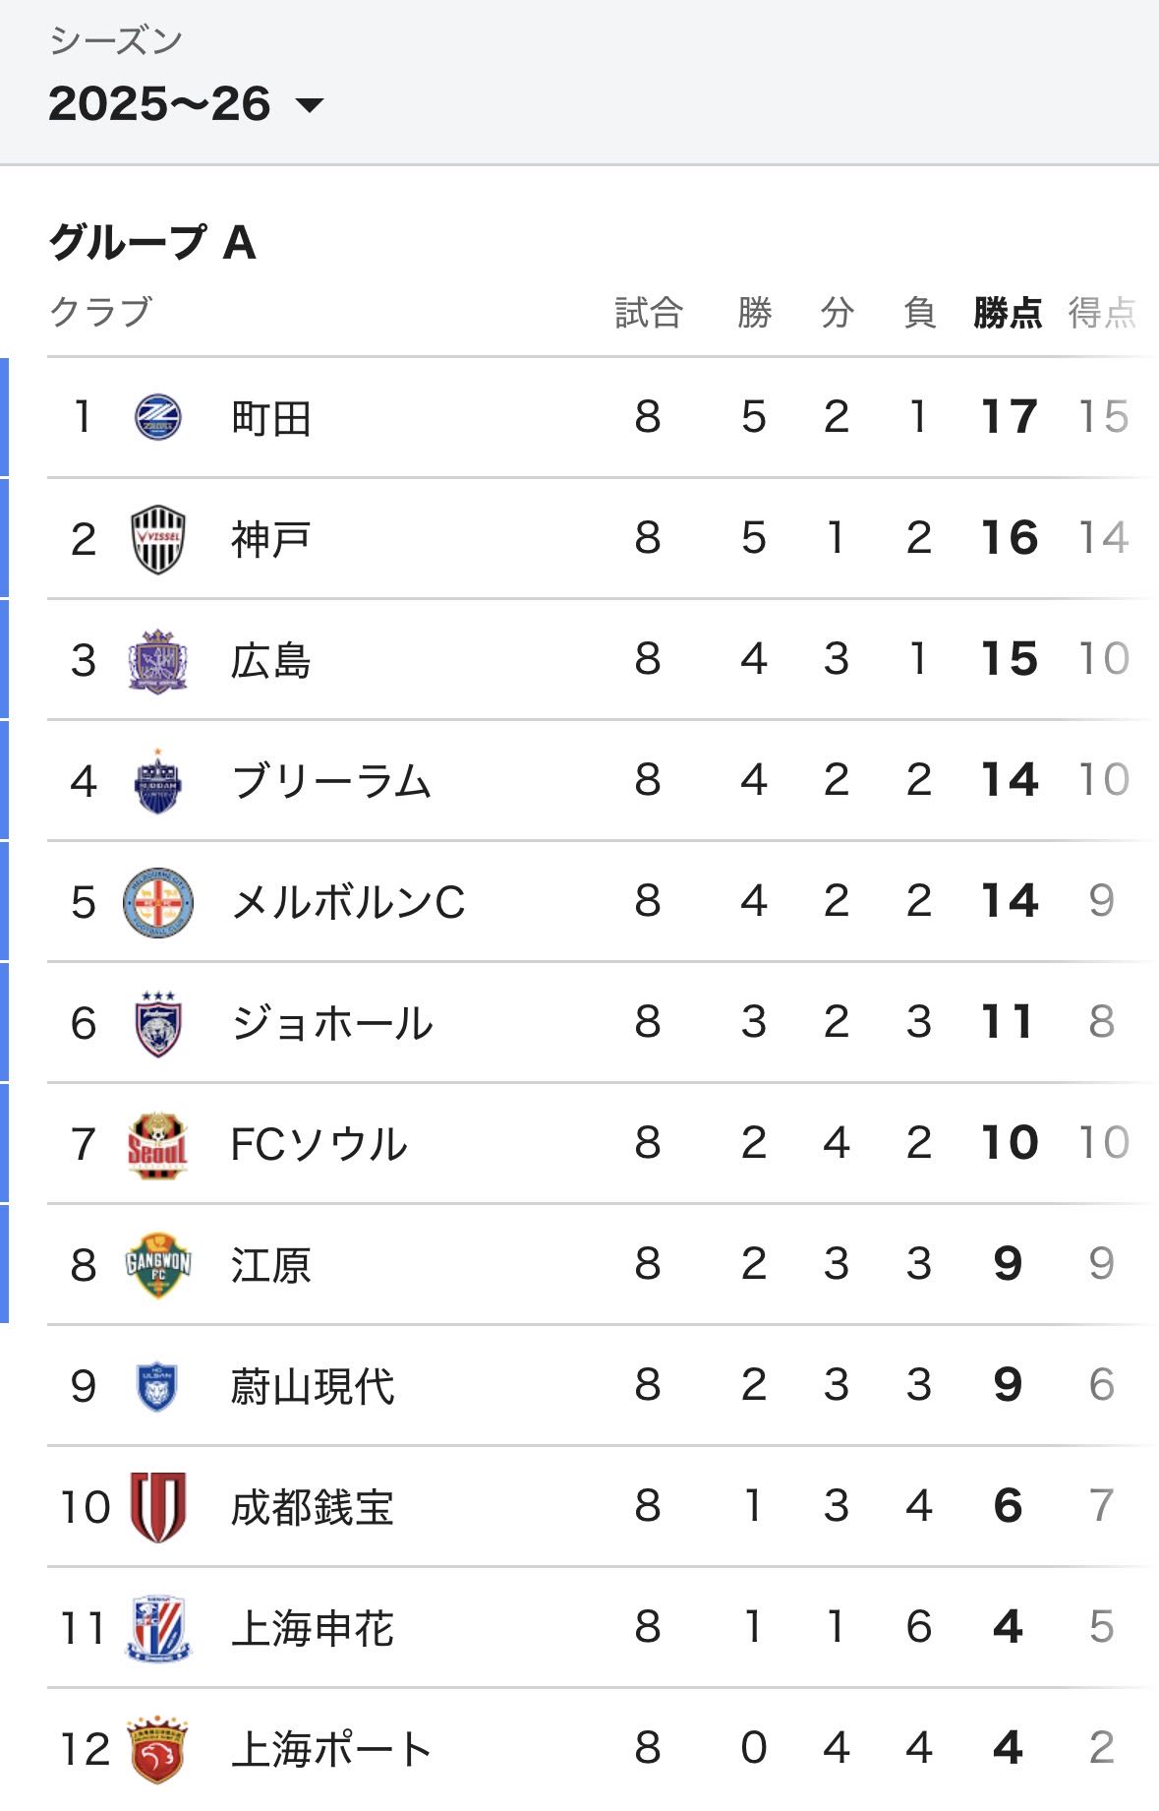Open the 上海ポート team name link
Image resolution: width=1159 pixels, height=1811 pixels.
[331, 1750]
